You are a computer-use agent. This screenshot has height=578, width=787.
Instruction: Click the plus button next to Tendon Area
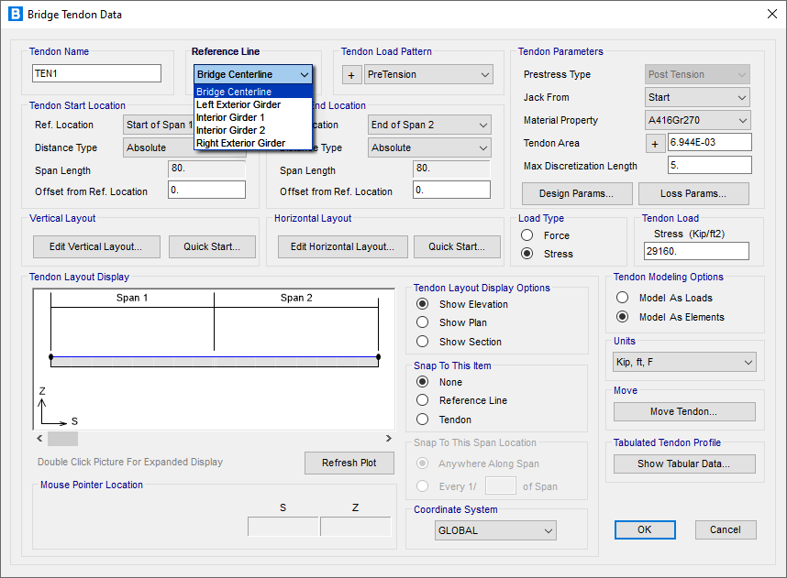656,143
